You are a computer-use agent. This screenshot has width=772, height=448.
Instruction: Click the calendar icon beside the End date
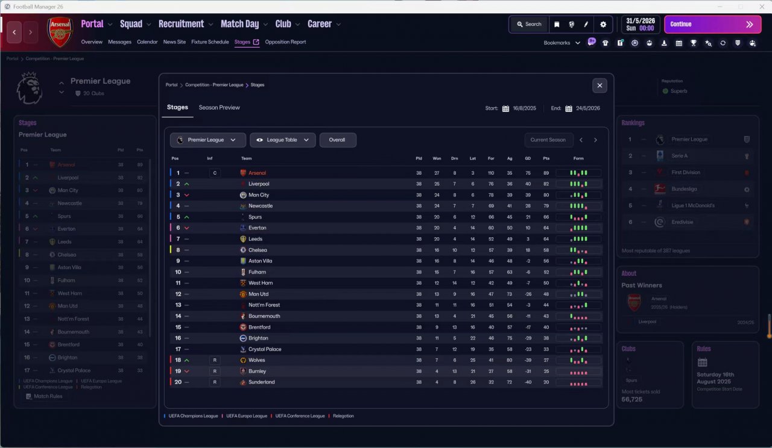coord(569,109)
